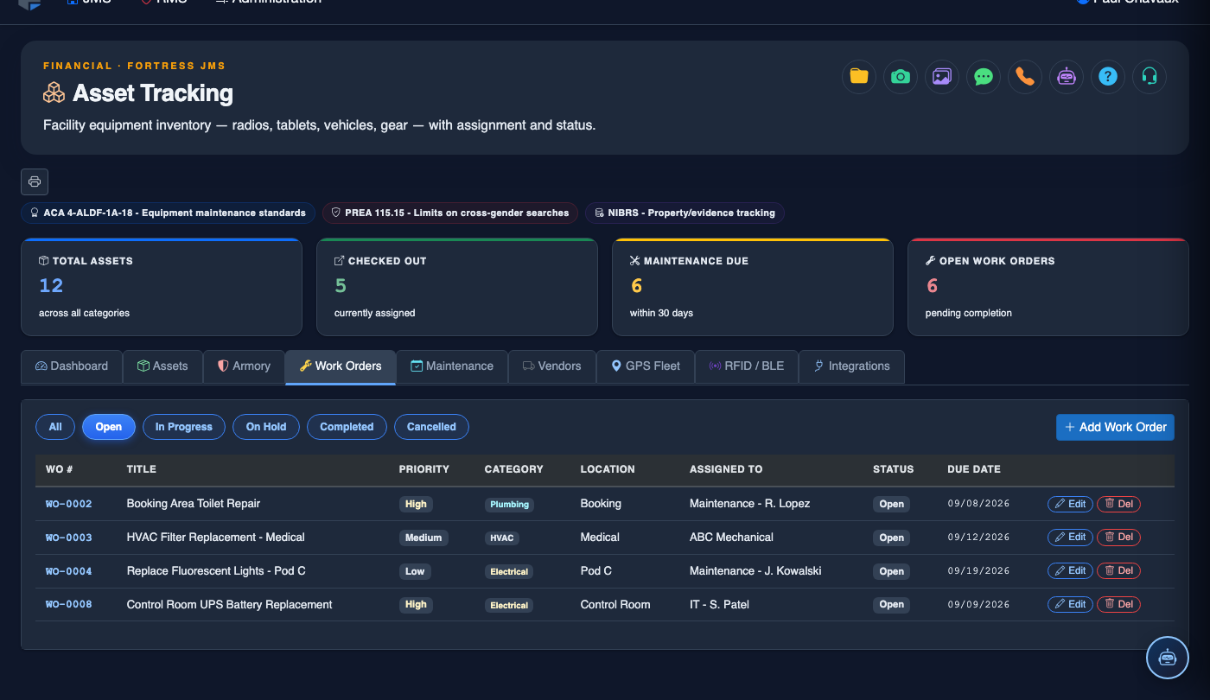Open the purple image gallery icon

coord(942,76)
